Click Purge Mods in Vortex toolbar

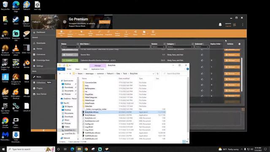tap(108, 33)
